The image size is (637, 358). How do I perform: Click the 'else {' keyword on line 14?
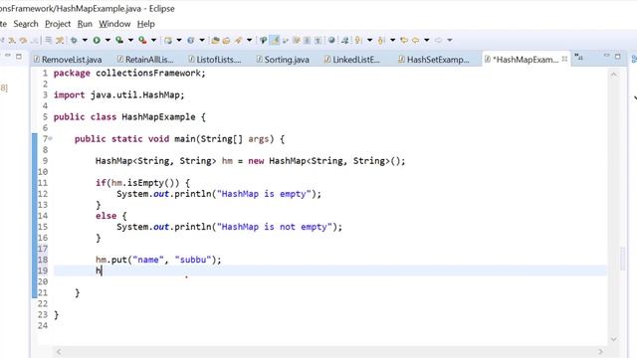[x=110, y=216]
